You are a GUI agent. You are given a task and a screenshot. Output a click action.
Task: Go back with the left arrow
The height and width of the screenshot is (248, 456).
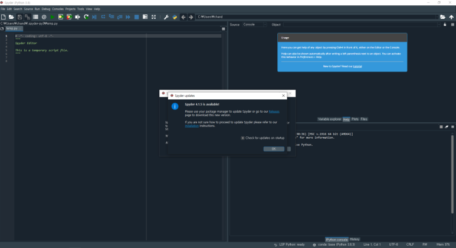click(x=183, y=17)
